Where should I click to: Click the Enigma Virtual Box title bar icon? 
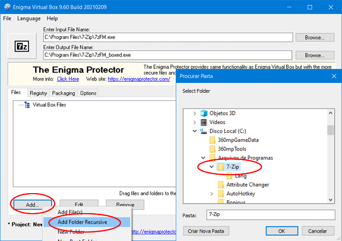(x=7, y=7)
